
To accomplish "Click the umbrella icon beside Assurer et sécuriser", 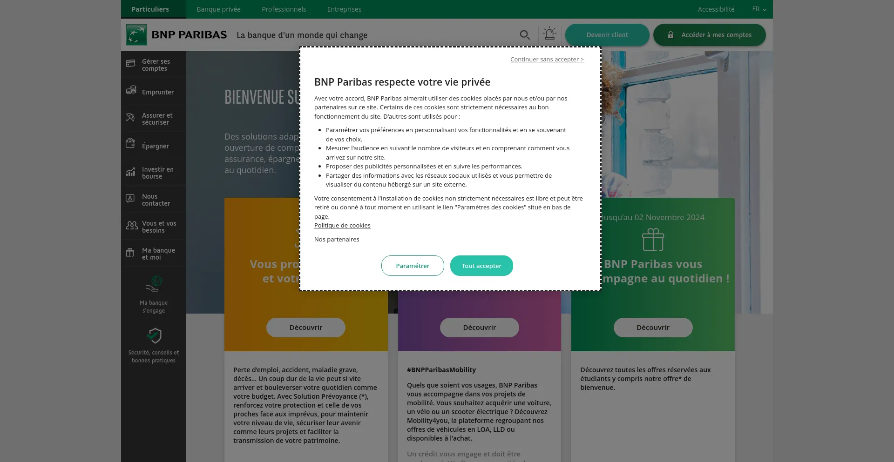I will 130,118.
